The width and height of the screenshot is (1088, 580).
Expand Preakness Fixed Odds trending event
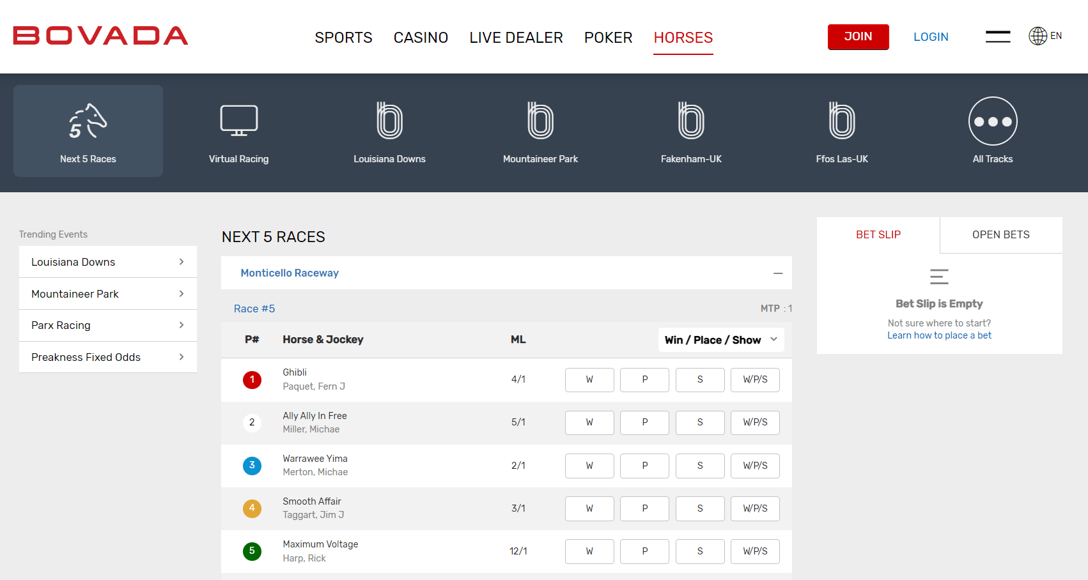click(108, 357)
